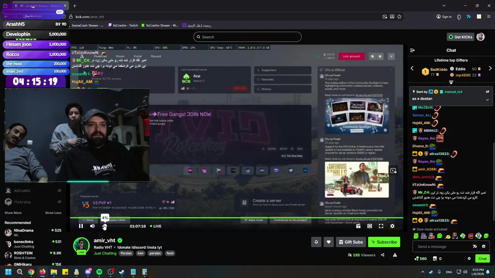Show next lifetime top gifters

[490, 68]
